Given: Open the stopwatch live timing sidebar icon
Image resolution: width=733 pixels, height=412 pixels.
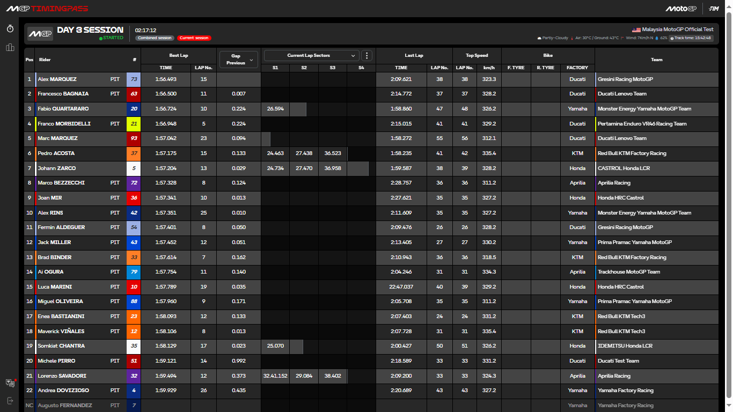Looking at the screenshot, I should click(x=10, y=29).
